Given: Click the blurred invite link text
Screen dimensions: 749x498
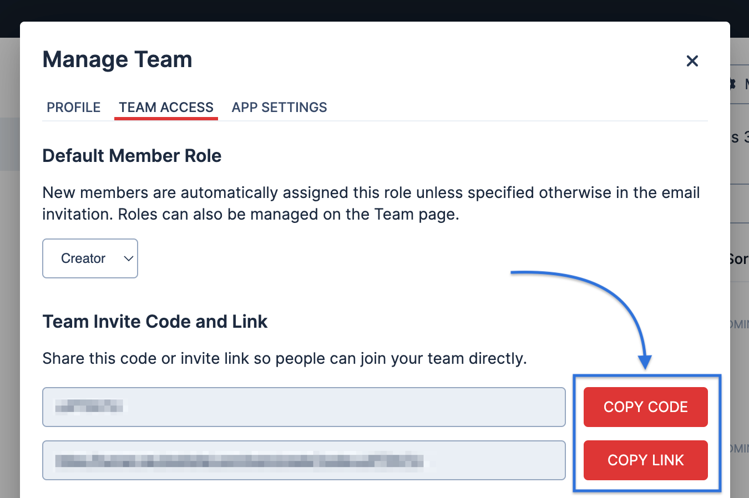Looking at the screenshot, I should [239, 460].
